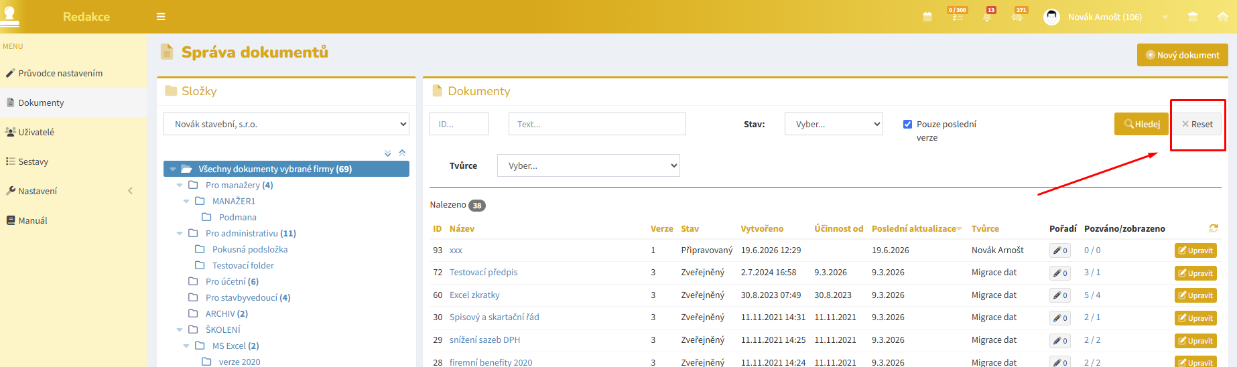1237x367 pixels.
Task: Click Upravit for Spisový a skartační řád
Action: pyautogui.click(x=1195, y=318)
